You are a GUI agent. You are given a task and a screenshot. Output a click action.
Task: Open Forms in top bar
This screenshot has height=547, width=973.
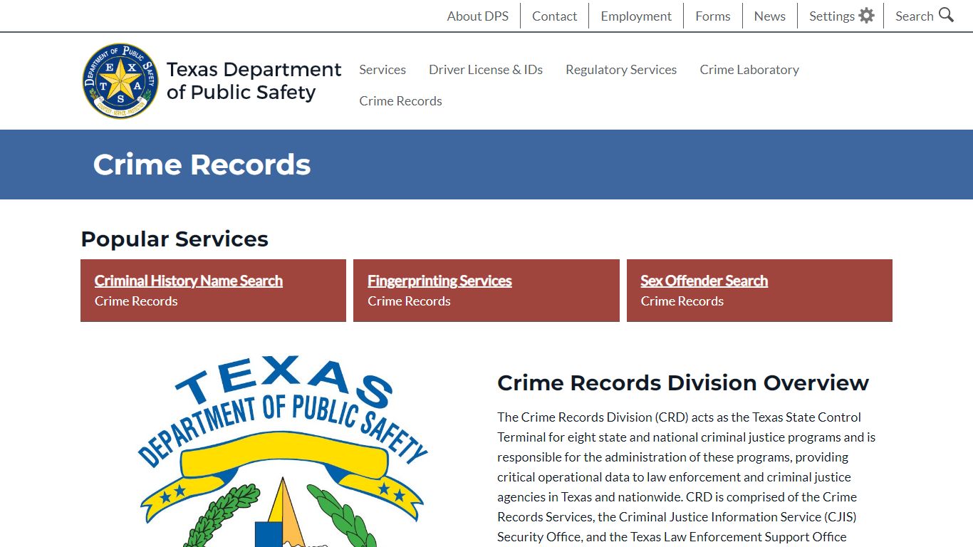[713, 16]
